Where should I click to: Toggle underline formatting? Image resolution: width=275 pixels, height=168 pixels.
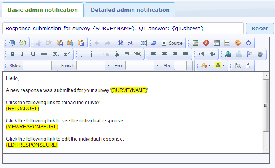click(x=33, y=54)
